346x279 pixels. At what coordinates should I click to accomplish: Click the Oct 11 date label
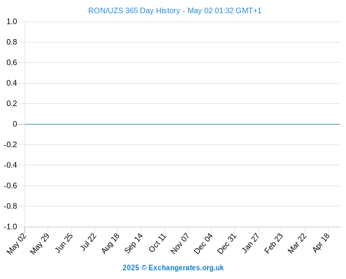(x=157, y=243)
